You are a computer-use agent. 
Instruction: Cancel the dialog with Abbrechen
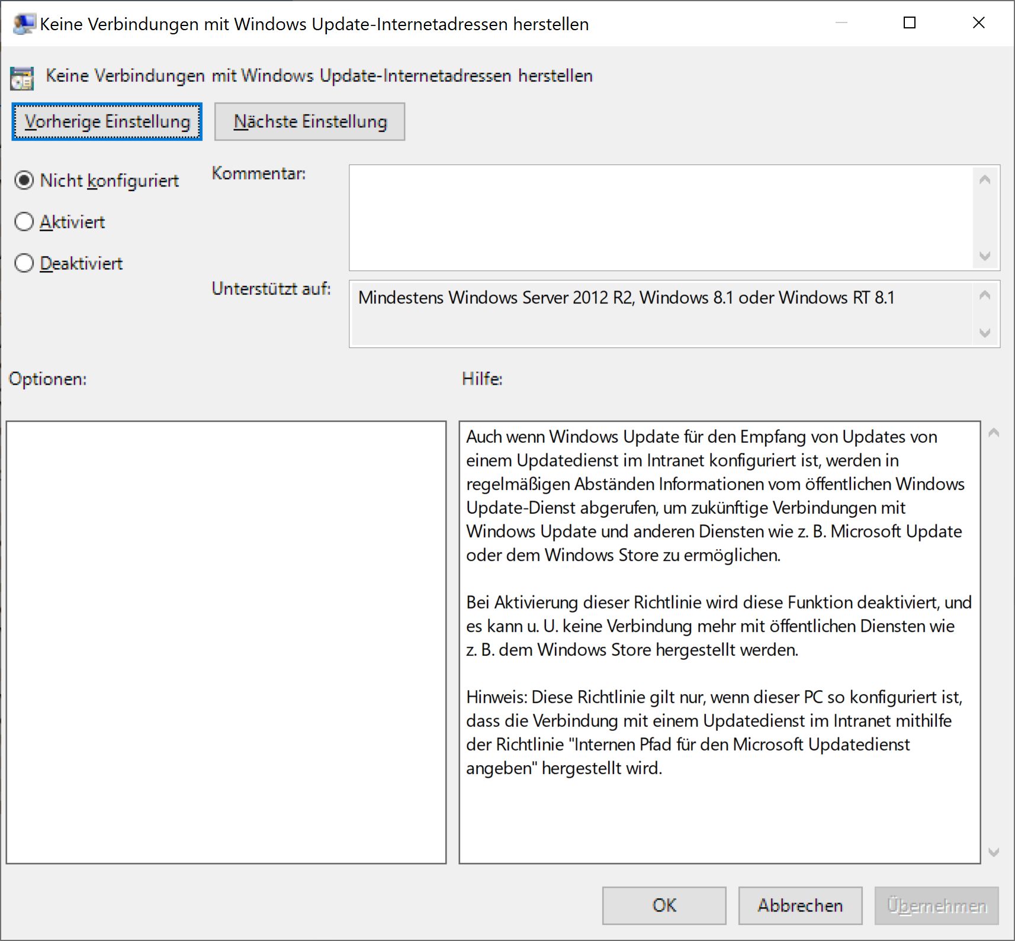pyautogui.click(x=800, y=905)
